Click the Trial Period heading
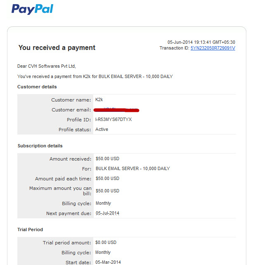The width and height of the screenshot is (255, 265). [x=30, y=230]
